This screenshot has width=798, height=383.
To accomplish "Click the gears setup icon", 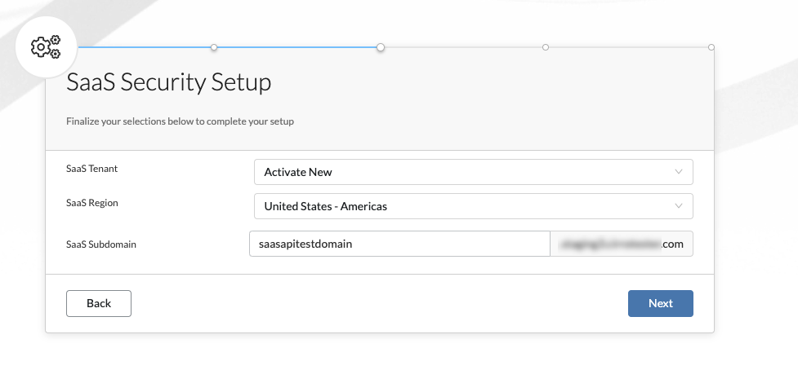I will click(46, 46).
